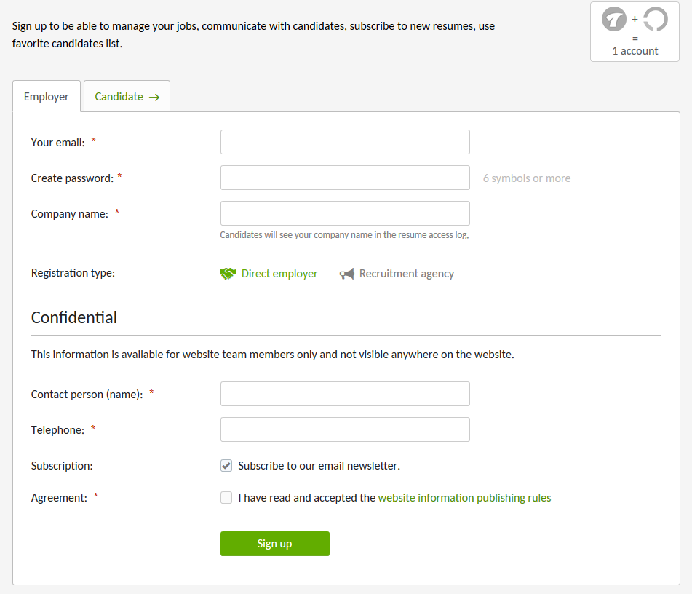Screen dimensions: 692x594
Task: Click the Subscribe to our email newsletter label
Action: pos(319,465)
